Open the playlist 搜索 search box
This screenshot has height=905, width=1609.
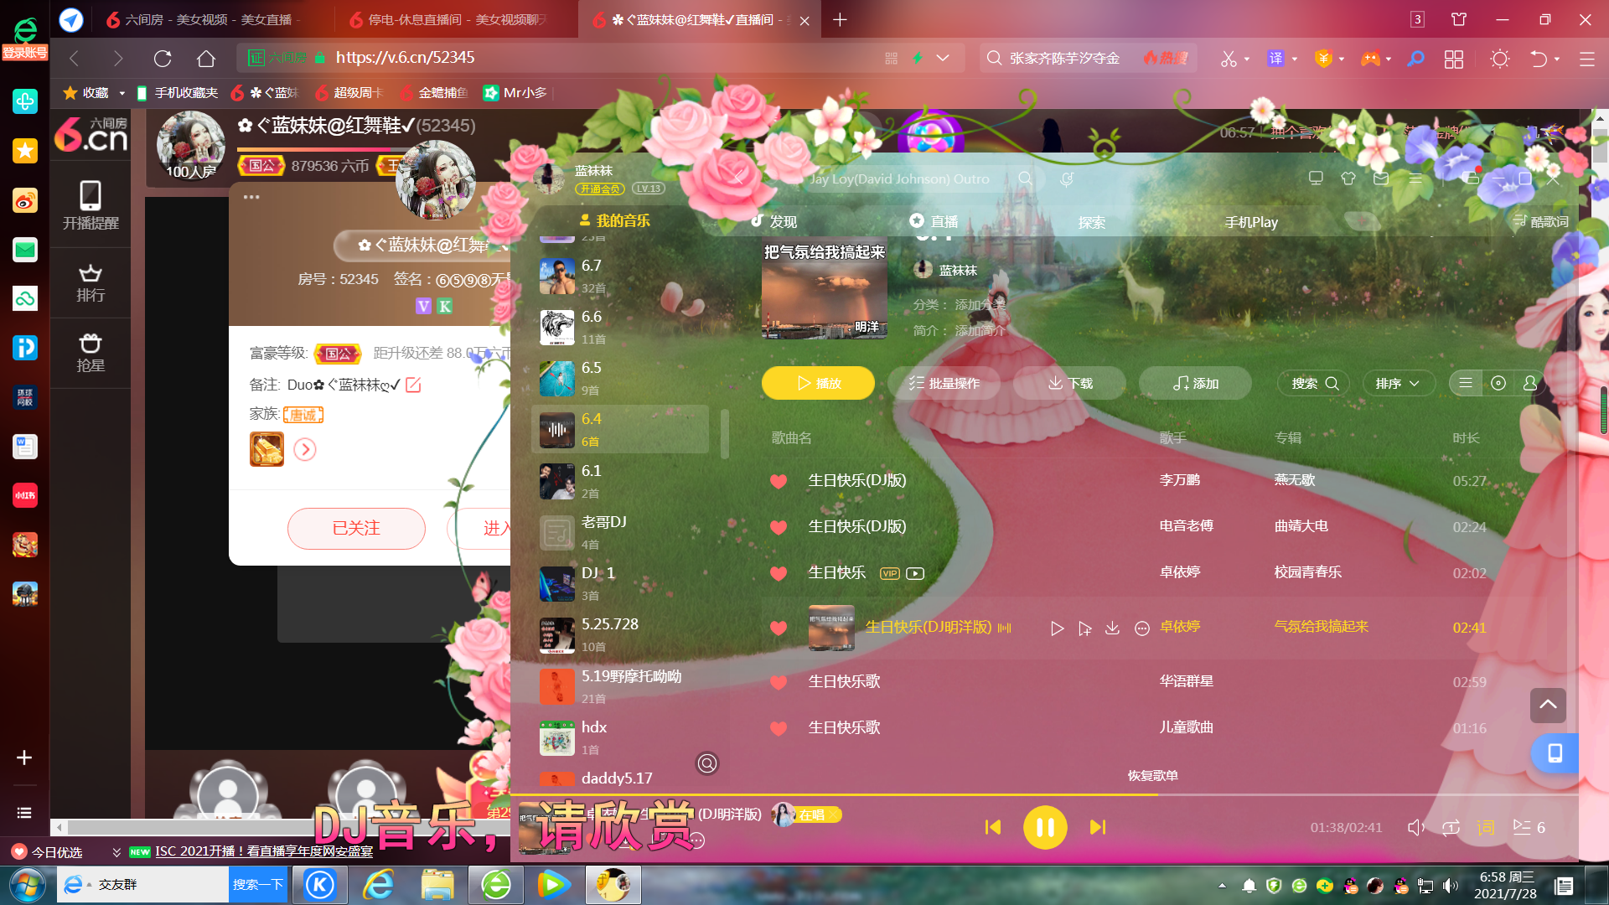(x=1313, y=383)
